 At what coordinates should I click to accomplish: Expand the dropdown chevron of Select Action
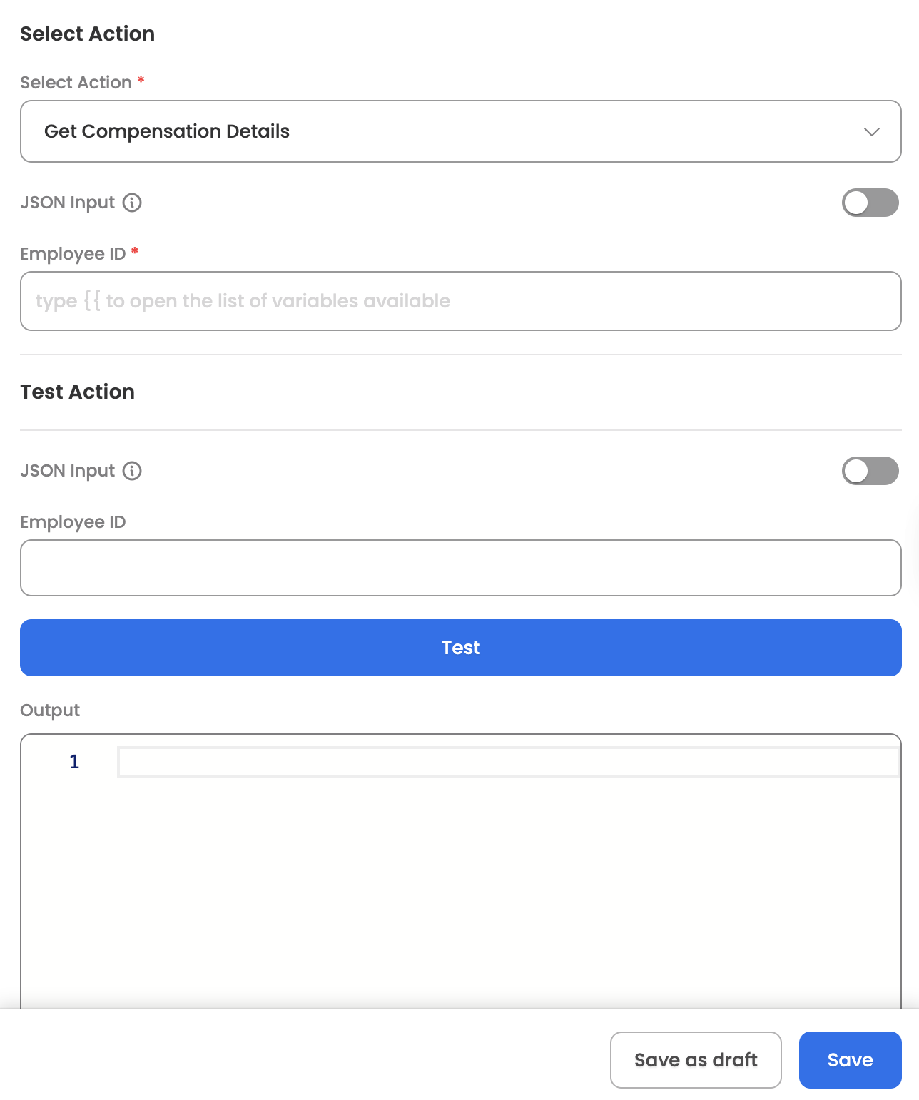coord(872,132)
